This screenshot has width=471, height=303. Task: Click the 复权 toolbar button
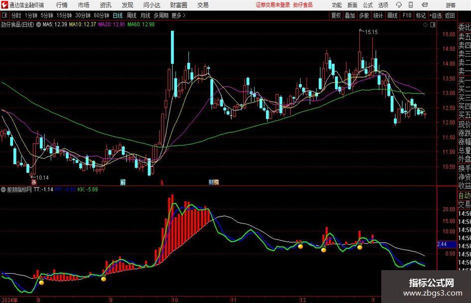point(336,15)
